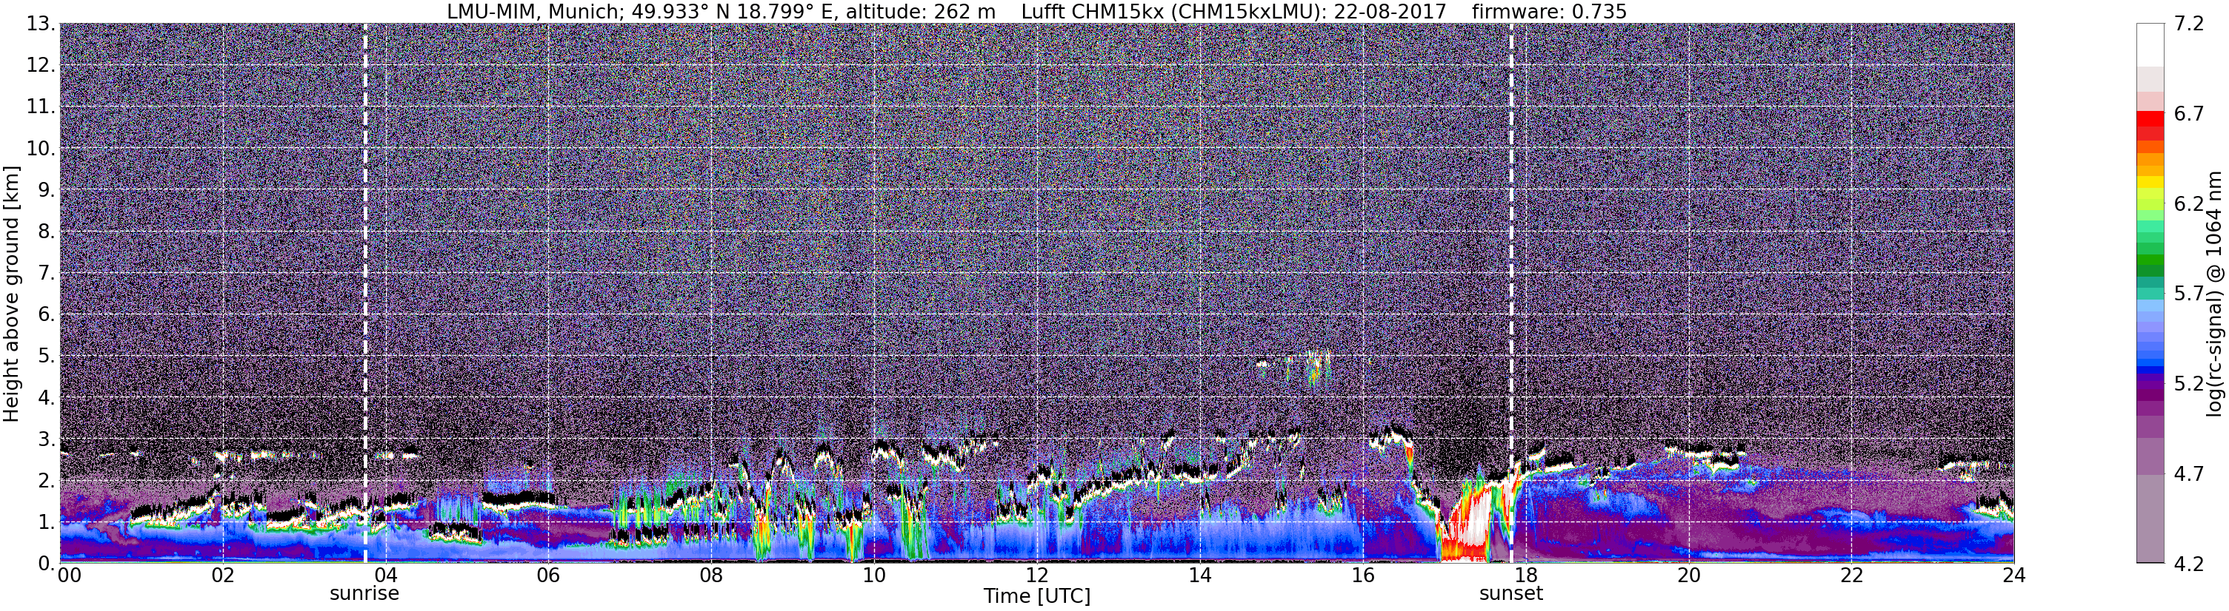The image size is (2229, 611).
Task: Click the time tick label 02
Action: (222, 575)
